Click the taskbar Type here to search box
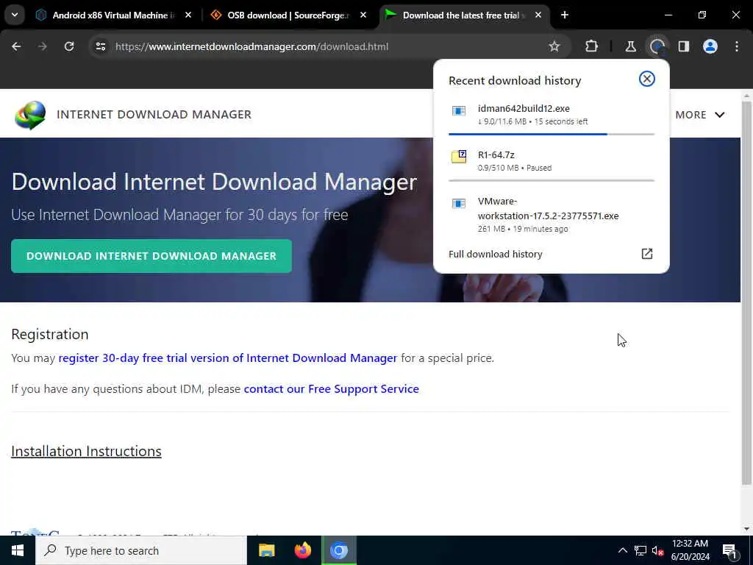 click(141, 550)
